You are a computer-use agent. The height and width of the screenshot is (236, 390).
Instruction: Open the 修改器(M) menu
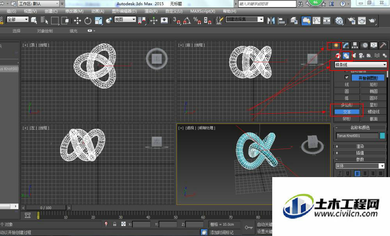(74, 11)
